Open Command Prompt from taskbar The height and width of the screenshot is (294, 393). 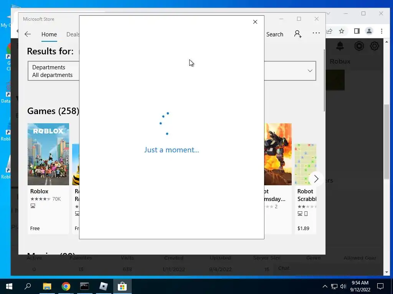pyautogui.click(x=84, y=286)
